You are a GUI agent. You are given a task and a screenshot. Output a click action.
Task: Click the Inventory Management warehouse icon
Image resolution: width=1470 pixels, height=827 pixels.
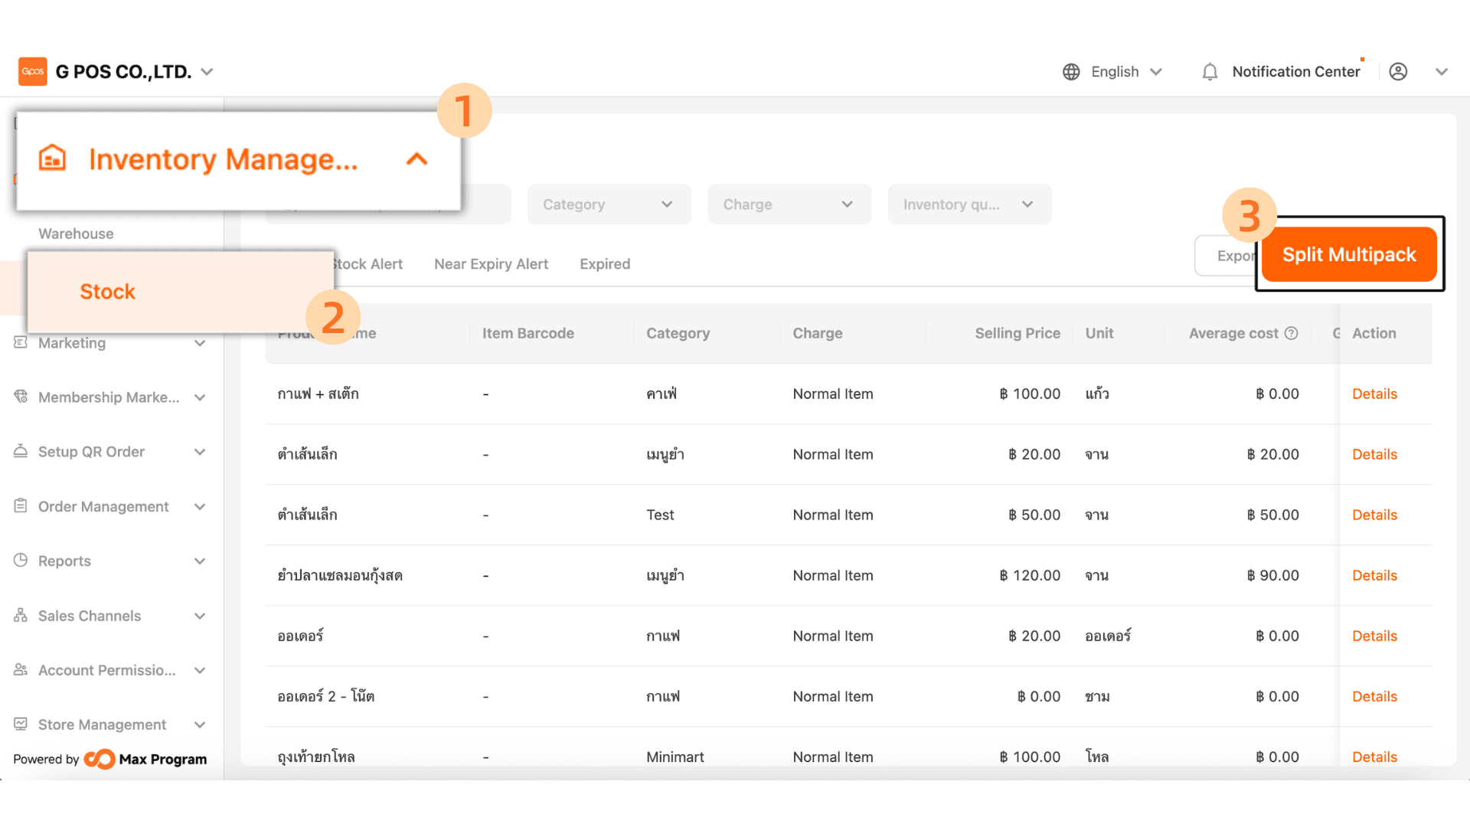coord(53,159)
